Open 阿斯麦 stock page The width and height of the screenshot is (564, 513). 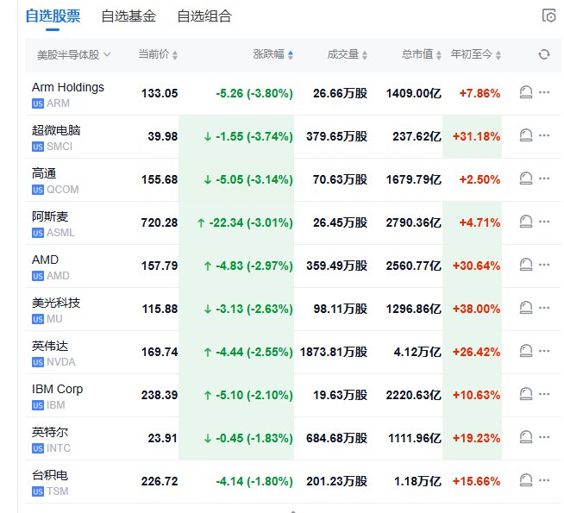pos(50,216)
